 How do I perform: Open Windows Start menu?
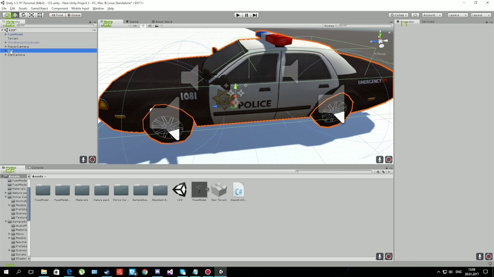[6, 272]
